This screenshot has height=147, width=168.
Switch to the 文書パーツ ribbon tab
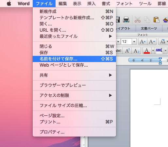click(149, 28)
